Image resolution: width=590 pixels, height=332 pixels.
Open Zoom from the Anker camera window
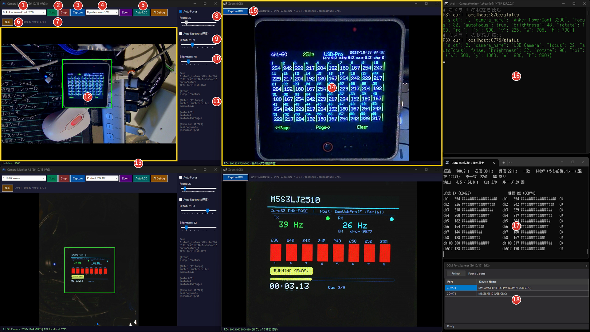tap(125, 12)
